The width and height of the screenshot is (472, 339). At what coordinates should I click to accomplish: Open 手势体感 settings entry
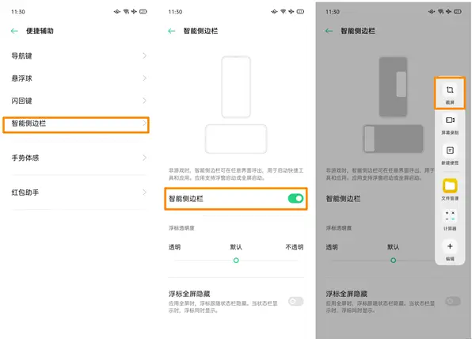79,158
